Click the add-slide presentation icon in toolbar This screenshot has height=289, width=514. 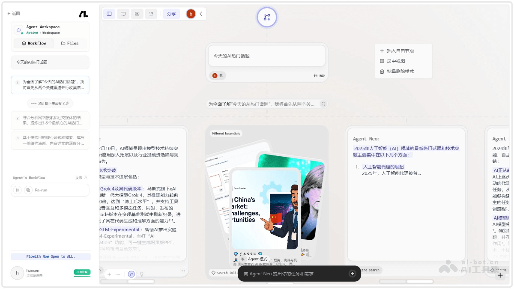coord(137,14)
